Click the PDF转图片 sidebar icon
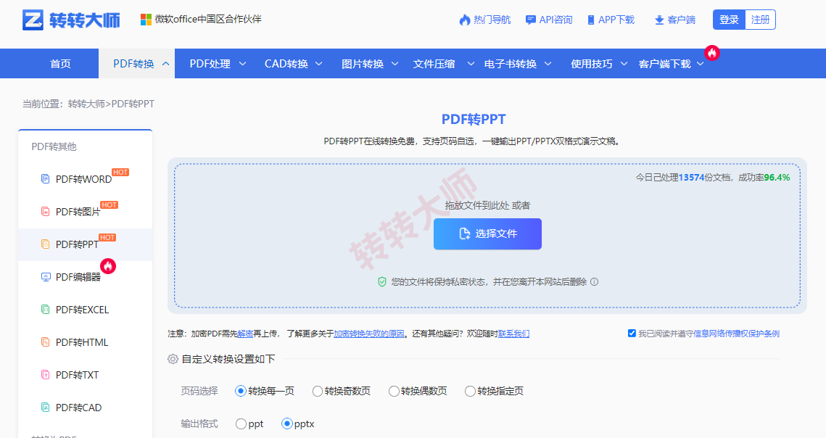 (x=45, y=211)
